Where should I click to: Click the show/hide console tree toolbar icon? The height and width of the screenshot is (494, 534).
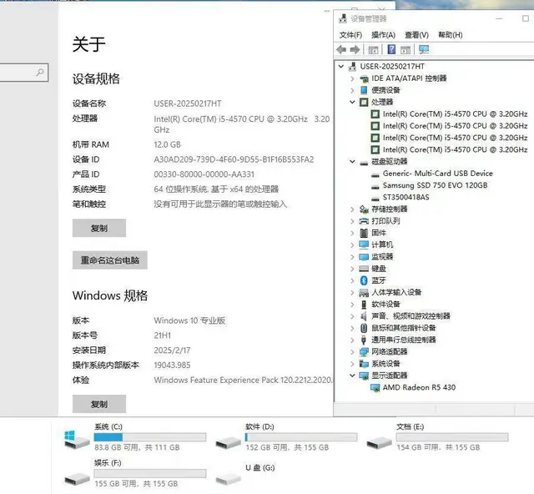pyautogui.click(x=373, y=50)
